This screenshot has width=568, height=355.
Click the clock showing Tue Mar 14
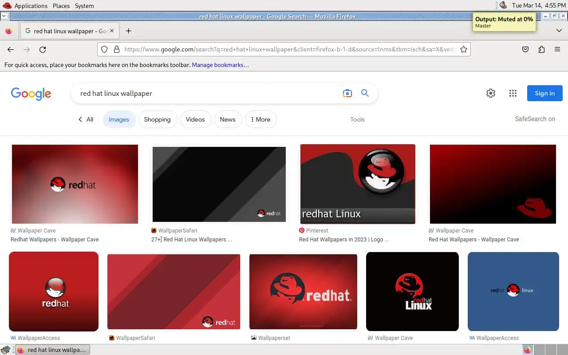[538, 6]
